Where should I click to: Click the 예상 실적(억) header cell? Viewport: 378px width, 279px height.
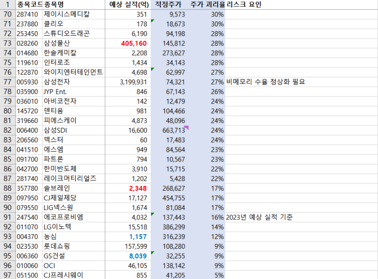pos(128,4)
